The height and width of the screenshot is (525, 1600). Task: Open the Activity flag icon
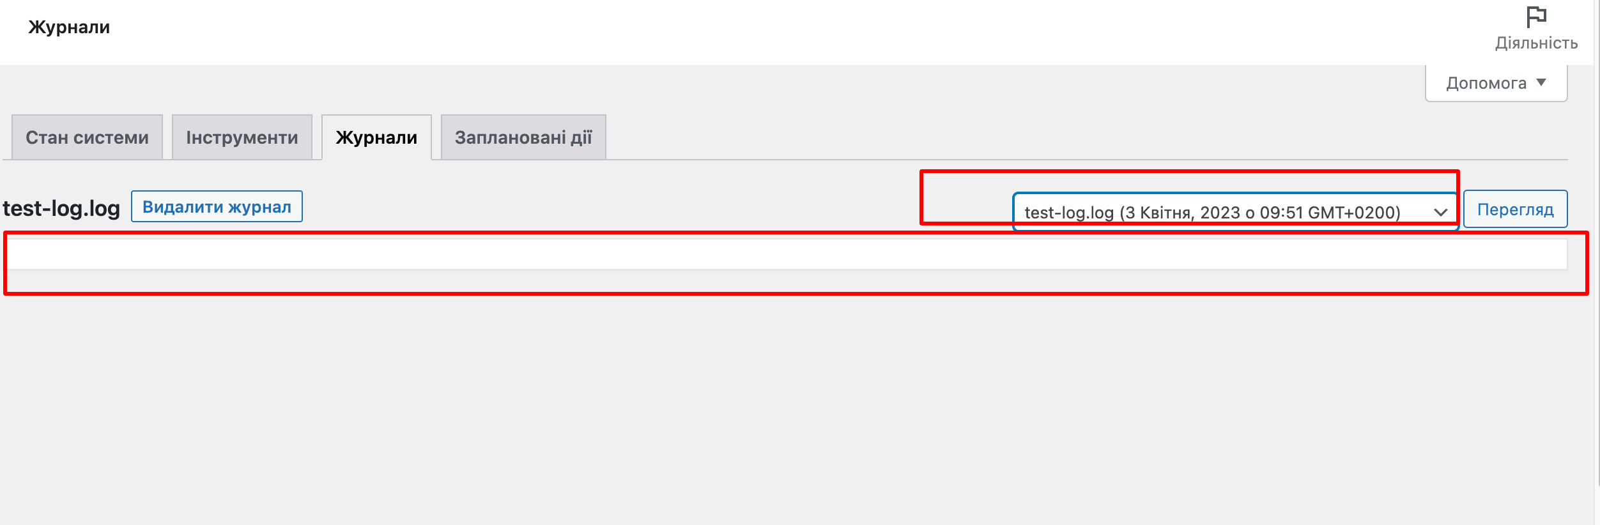click(1536, 17)
